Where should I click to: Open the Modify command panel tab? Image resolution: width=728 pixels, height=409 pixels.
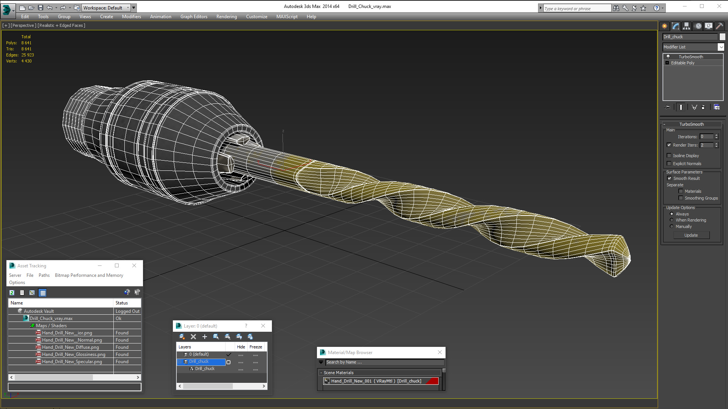(x=676, y=26)
